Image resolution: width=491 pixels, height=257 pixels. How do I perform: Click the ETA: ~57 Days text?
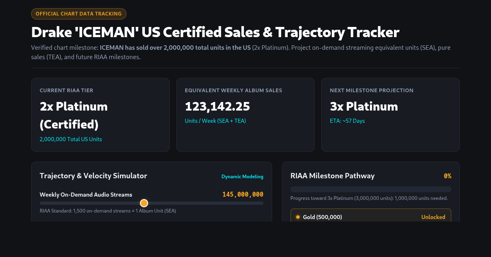[x=347, y=121]
